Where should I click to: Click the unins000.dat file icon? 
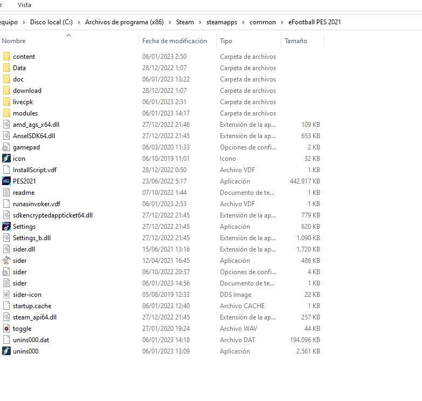pyautogui.click(x=6, y=339)
